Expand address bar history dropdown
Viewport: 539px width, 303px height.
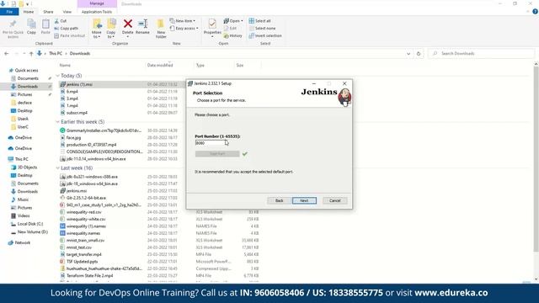(408, 54)
